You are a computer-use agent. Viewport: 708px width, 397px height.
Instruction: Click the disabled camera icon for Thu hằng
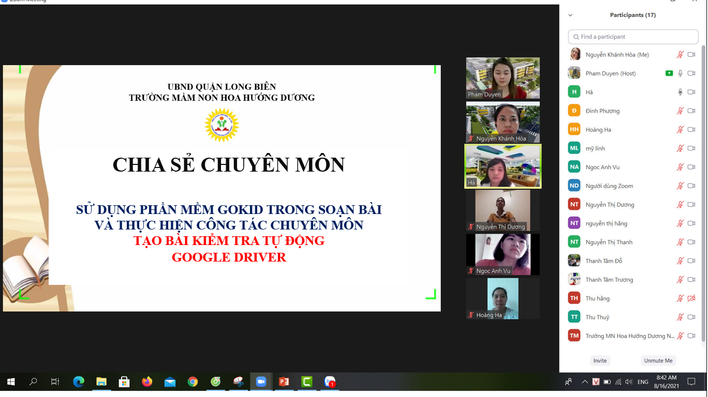tap(691, 298)
